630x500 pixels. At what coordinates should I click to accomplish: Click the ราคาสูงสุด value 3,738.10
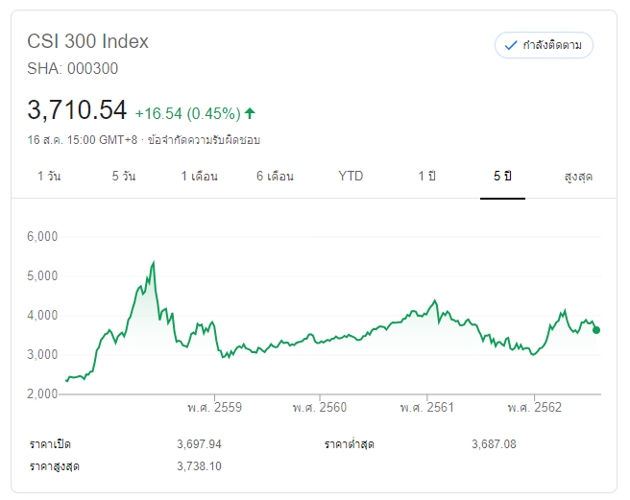199,465
